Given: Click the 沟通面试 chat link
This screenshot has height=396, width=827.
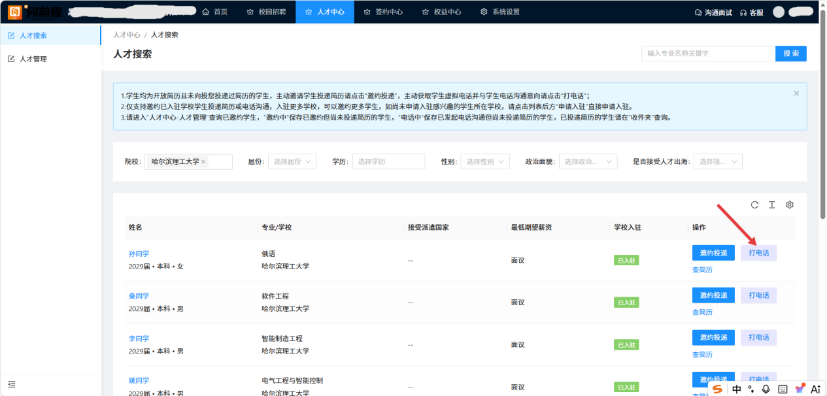Looking at the screenshot, I should [713, 12].
